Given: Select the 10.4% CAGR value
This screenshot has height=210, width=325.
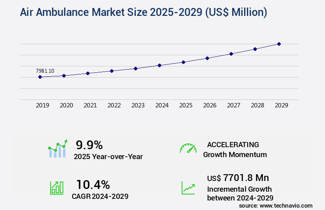Looking at the screenshot, I should tap(93, 185).
